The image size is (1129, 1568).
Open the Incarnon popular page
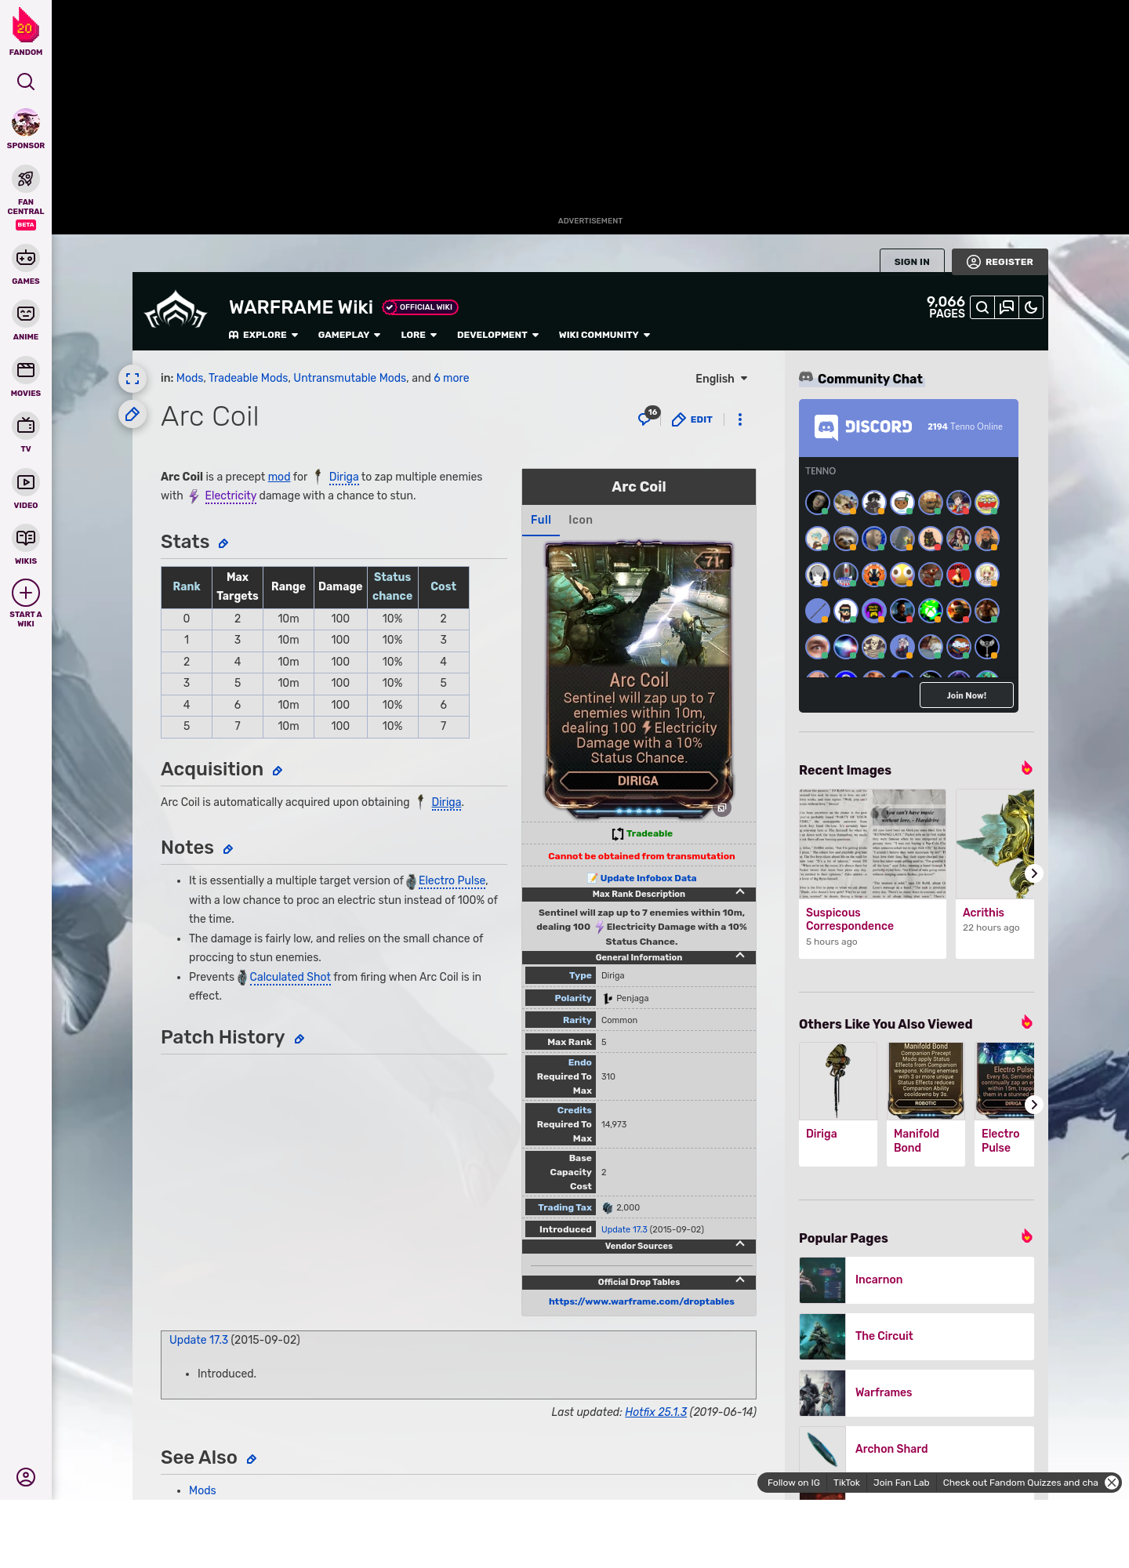[917, 1279]
